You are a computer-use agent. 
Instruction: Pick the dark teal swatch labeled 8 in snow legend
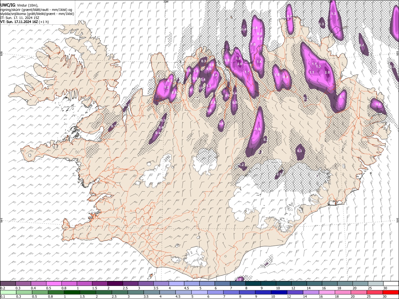pyautogui.click(x=253, y=283)
